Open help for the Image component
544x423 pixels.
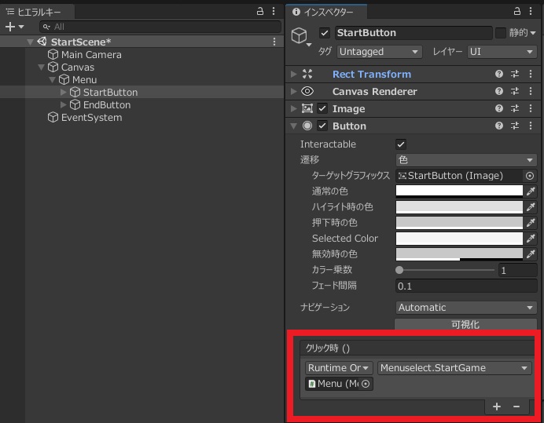499,108
